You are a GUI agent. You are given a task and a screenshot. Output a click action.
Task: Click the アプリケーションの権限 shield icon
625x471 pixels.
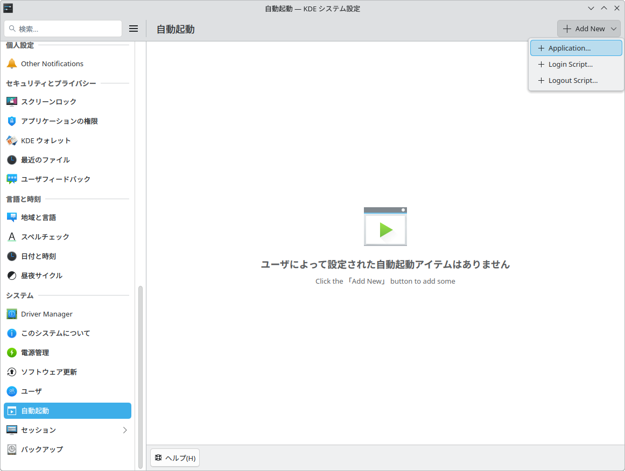12,121
